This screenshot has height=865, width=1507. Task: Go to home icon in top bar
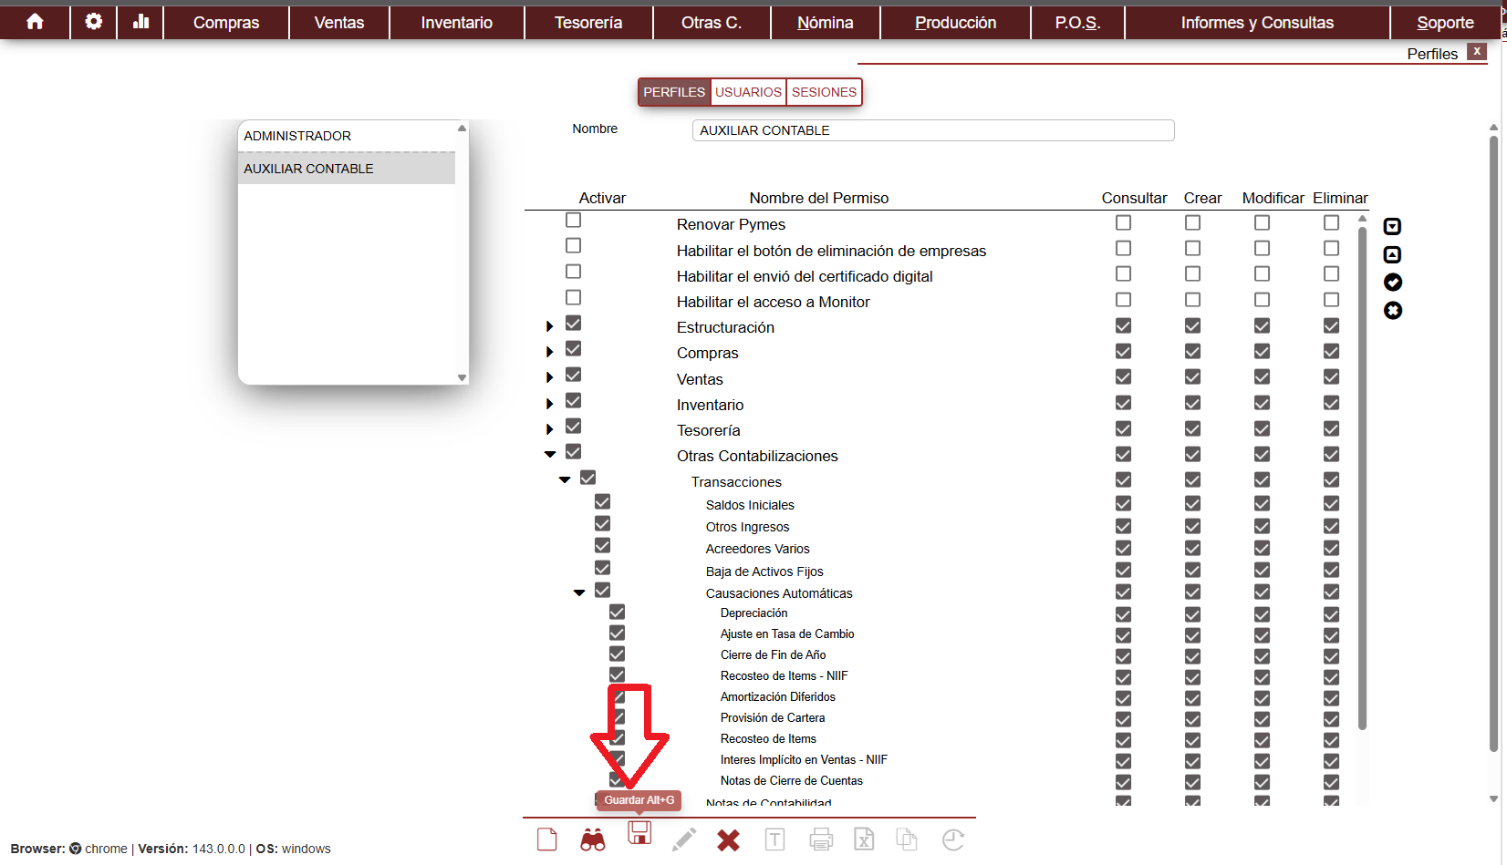point(35,22)
